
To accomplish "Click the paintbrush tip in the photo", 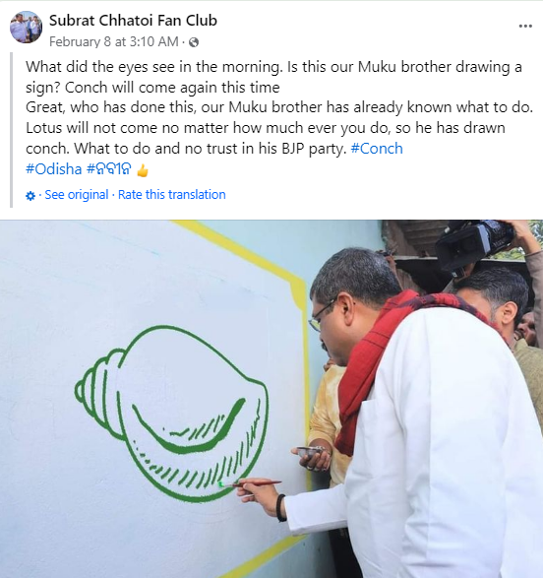I will [x=222, y=484].
